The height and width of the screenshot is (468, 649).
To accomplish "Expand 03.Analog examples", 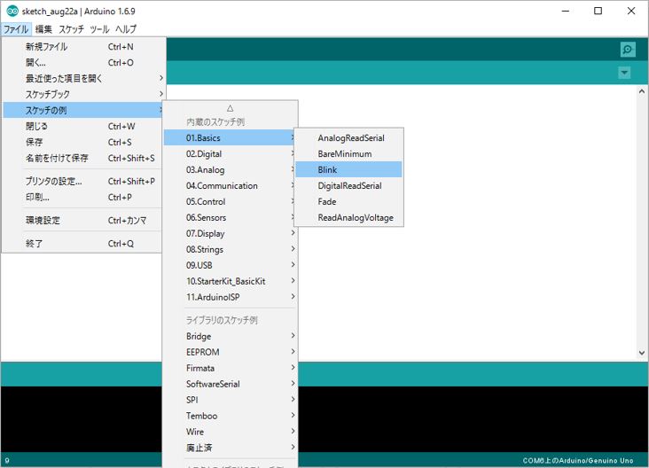I will 231,169.
